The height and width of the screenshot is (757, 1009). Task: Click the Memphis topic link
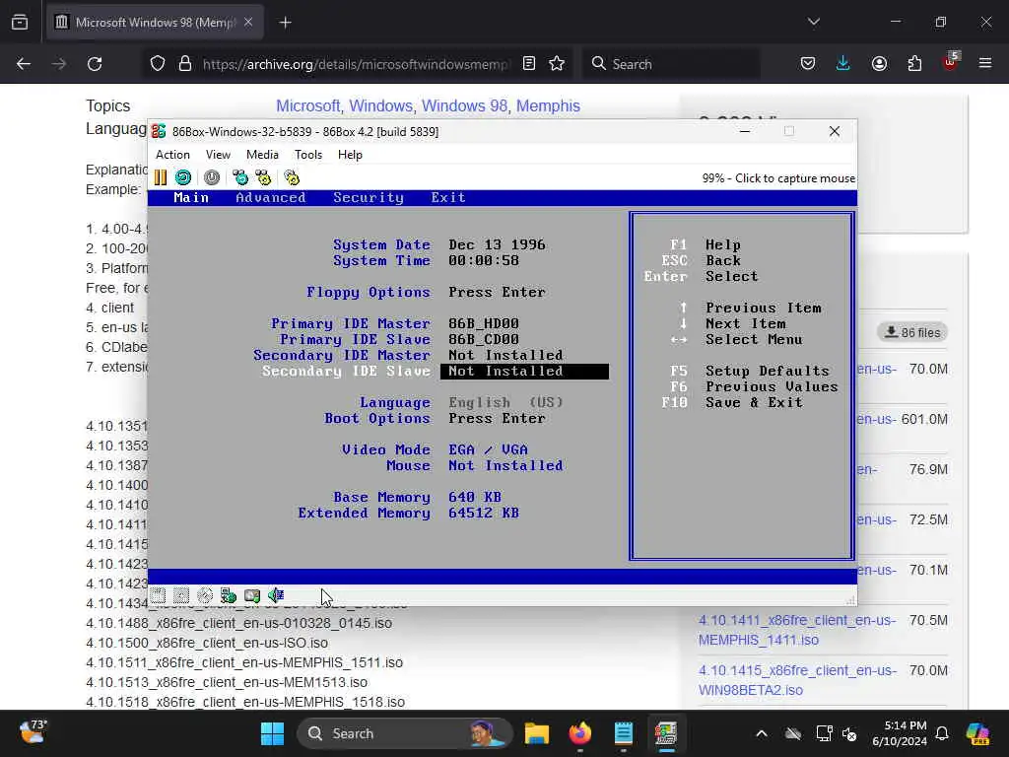[x=548, y=106]
